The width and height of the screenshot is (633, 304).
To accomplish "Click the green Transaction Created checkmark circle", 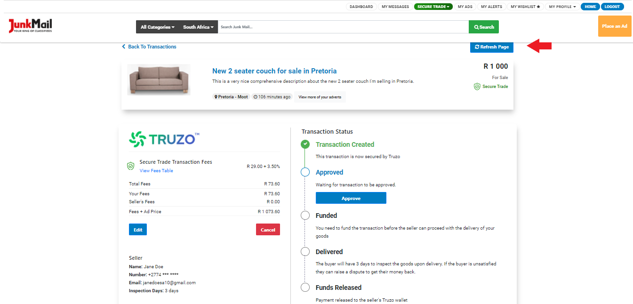I will coord(305,145).
